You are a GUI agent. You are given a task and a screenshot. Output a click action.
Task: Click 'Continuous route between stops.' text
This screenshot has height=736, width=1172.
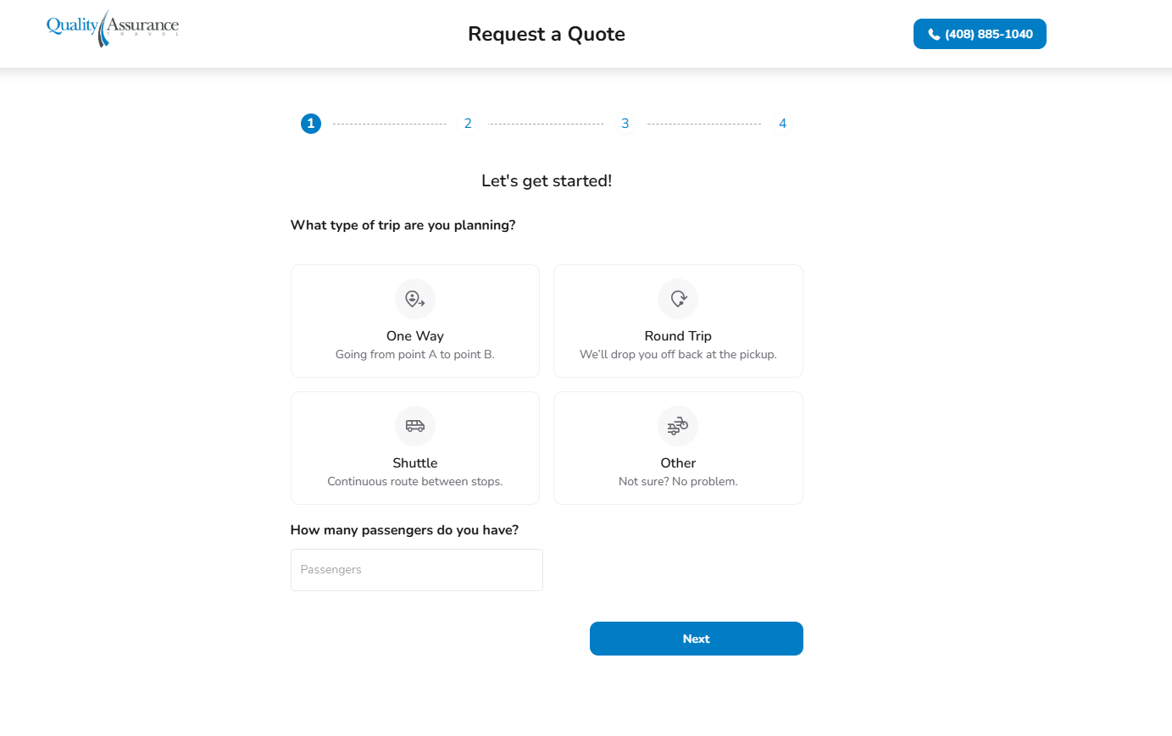tap(415, 481)
